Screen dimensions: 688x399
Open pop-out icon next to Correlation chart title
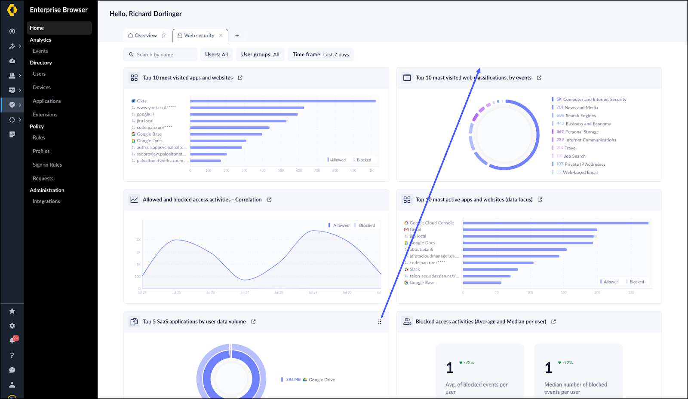pyautogui.click(x=269, y=200)
